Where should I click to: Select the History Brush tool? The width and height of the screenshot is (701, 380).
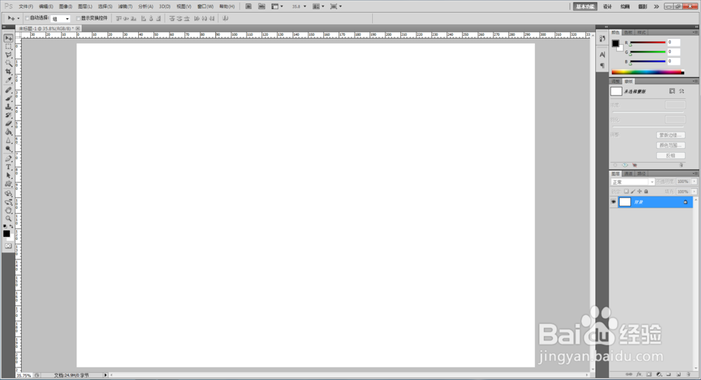coord(8,116)
